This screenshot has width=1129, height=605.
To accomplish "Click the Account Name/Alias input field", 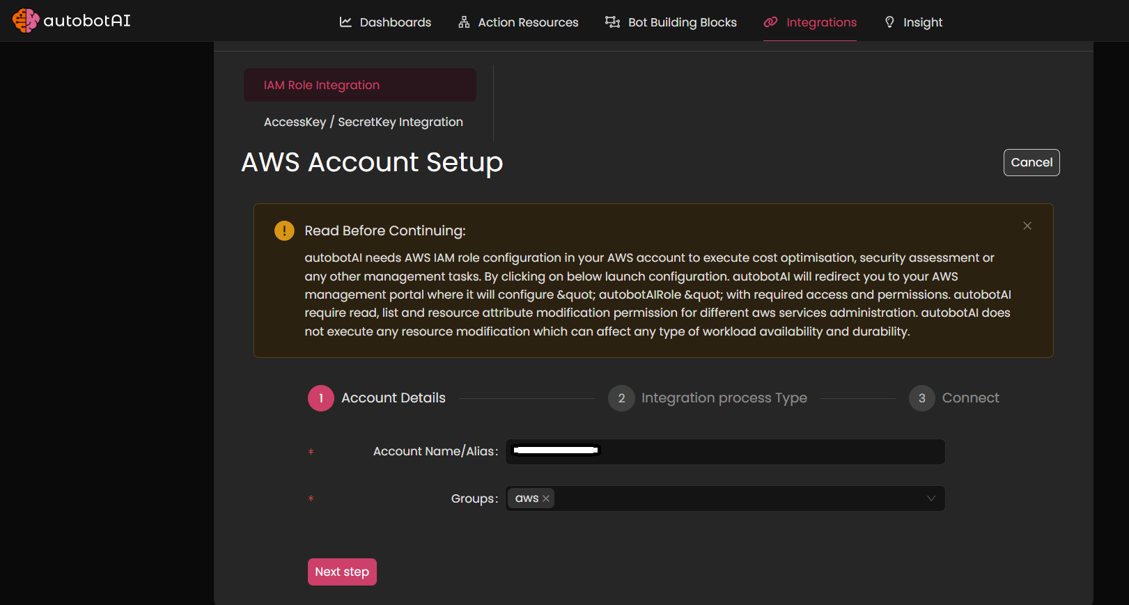I will pyautogui.click(x=725, y=452).
